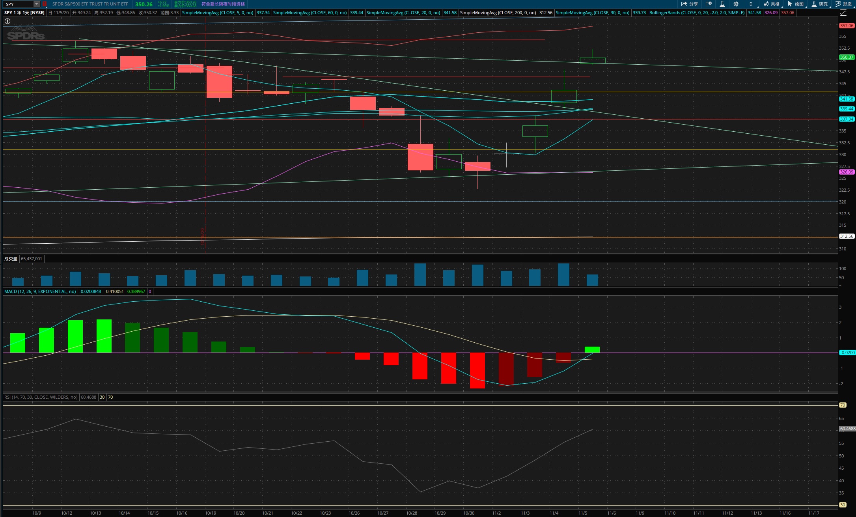Viewport: 856px width, 517px height.
Task: Click the RSI 70 overbought level bubble
Action: tap(843, 405)
